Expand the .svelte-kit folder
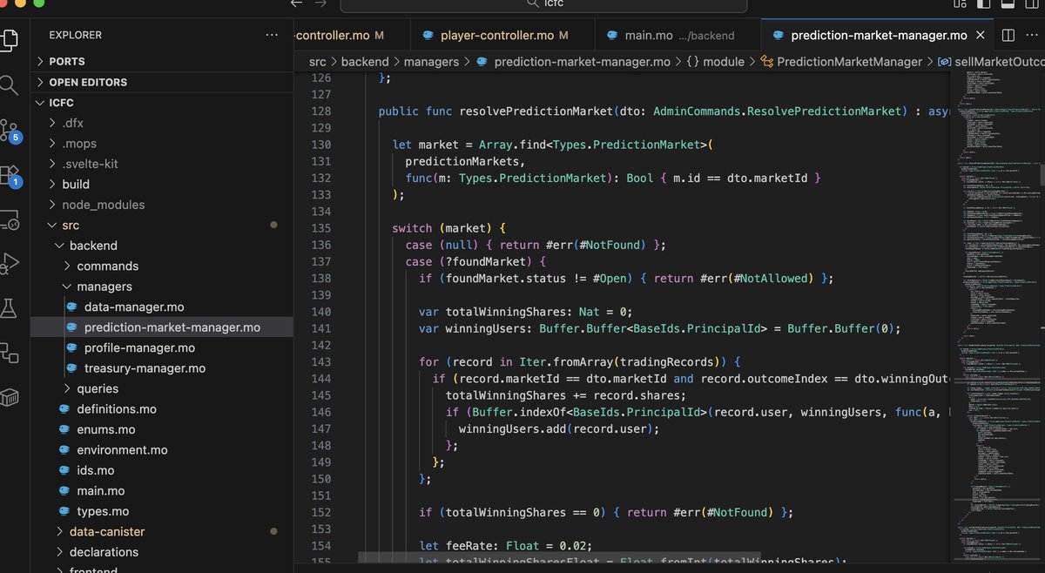Image resolution: width=1045 pixels, height=573 pixels. 161,164
